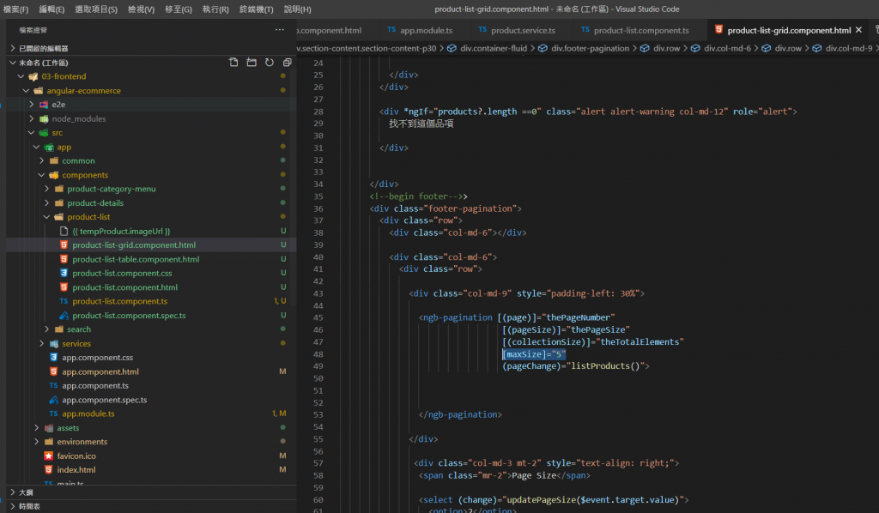
Task: Open the explorer more actions ellipsis
Action: pos(279,30)
